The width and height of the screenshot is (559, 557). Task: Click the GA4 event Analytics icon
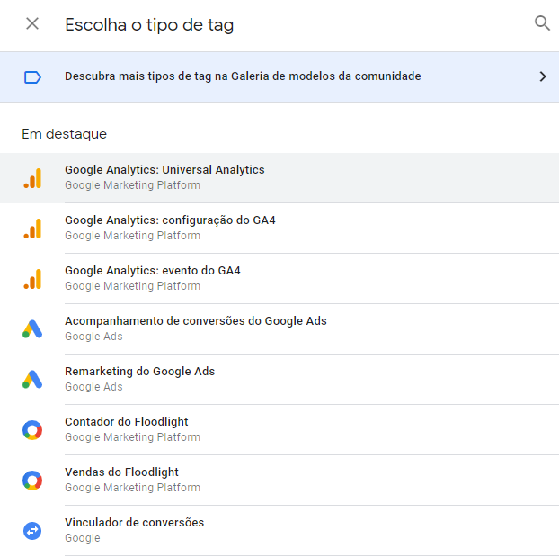coord(32,279)
